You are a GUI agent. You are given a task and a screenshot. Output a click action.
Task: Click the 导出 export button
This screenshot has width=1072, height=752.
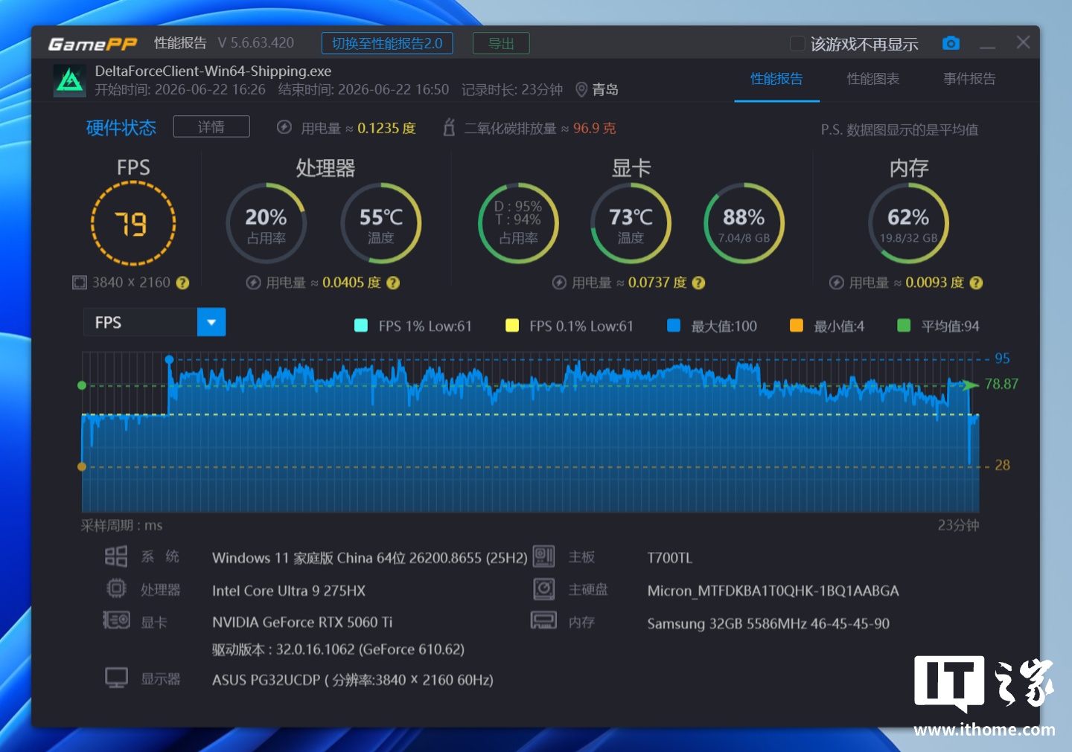tap(501, 43)
